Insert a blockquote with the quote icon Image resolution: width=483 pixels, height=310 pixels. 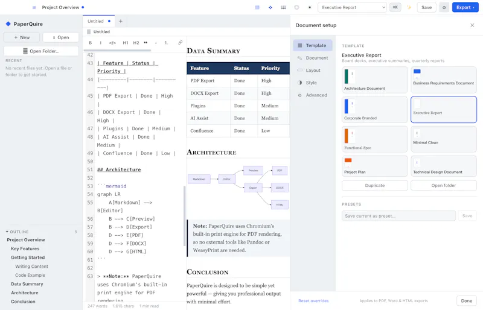[x=146, y=43]
